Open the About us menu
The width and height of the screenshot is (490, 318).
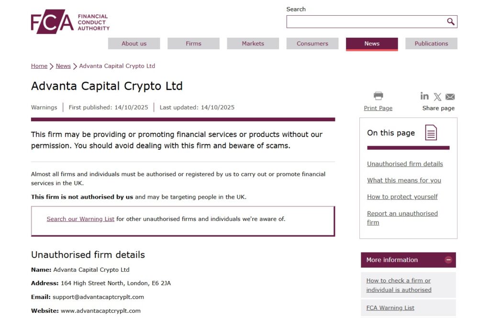(x=134, y=43)
